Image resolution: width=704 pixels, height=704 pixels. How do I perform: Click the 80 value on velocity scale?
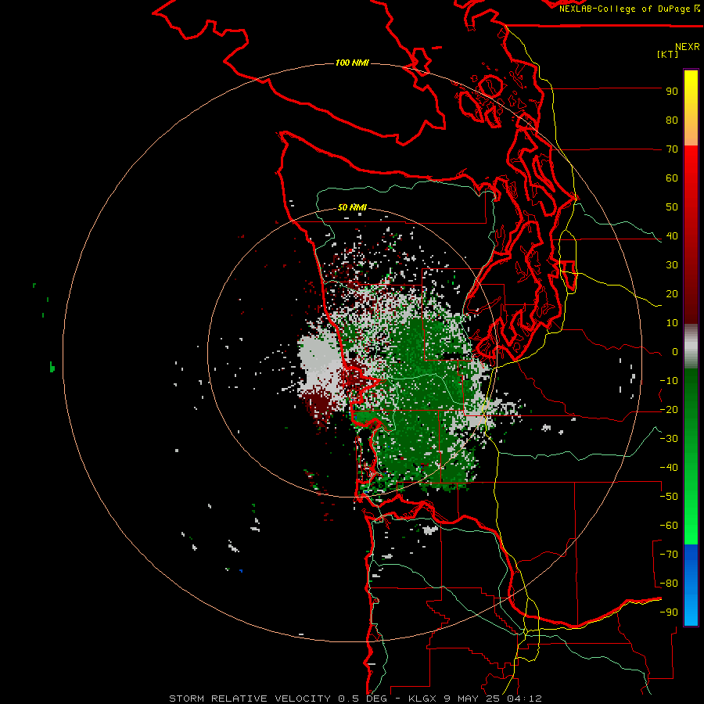click(x=672, y=120)
